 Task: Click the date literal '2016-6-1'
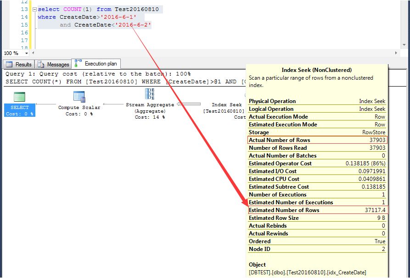[x=118, y=17]
